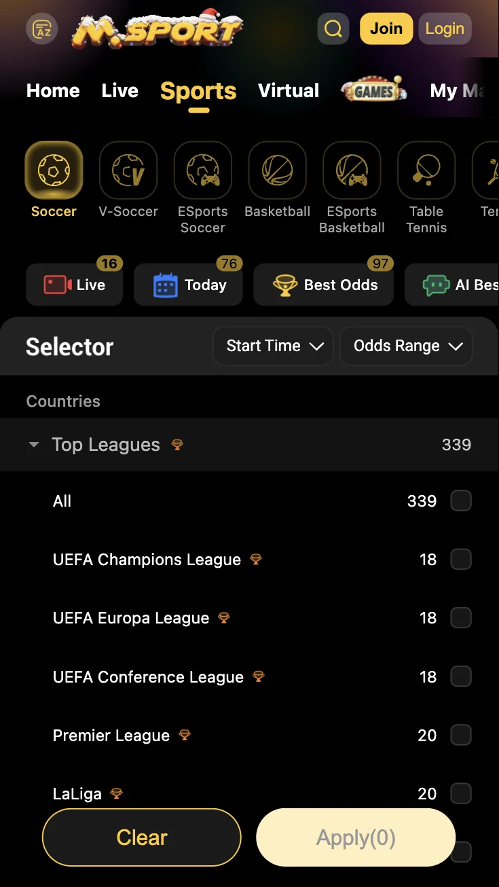
Task: Select the Basketball sport icon
Action: coord(277,170)
